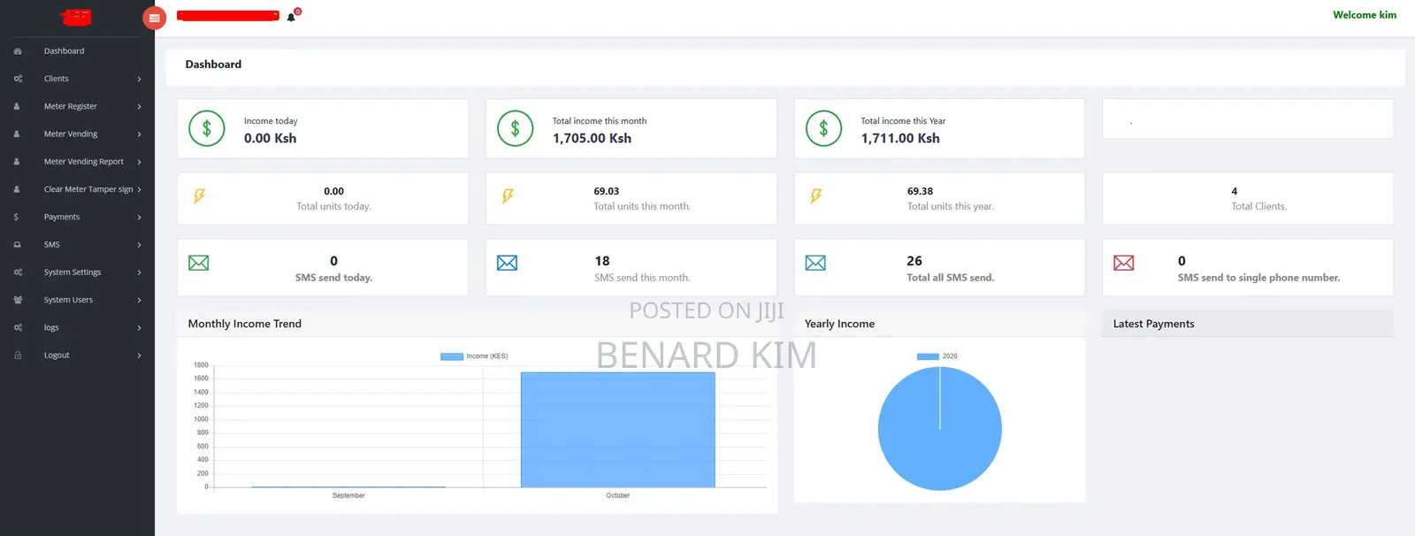This screenshot has height=536, width=1415.
Task: Click the Clear Meter Tamper sign icon
Action: click(x=17, y=189)
